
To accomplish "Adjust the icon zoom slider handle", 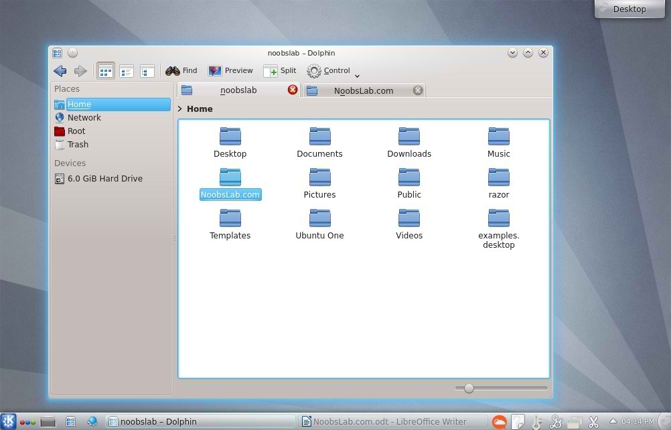I will point(469,388).
